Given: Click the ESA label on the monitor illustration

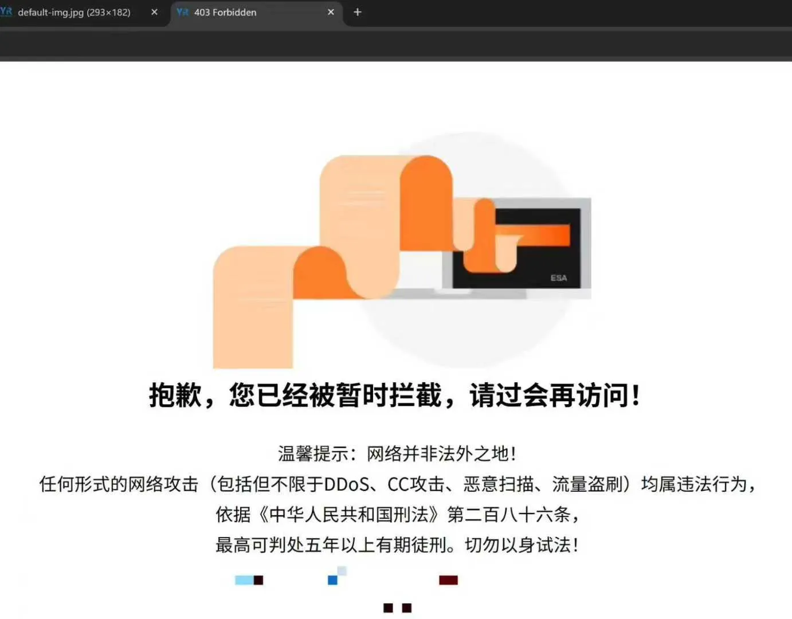Looking at the screenshot, I should [558, 278].
